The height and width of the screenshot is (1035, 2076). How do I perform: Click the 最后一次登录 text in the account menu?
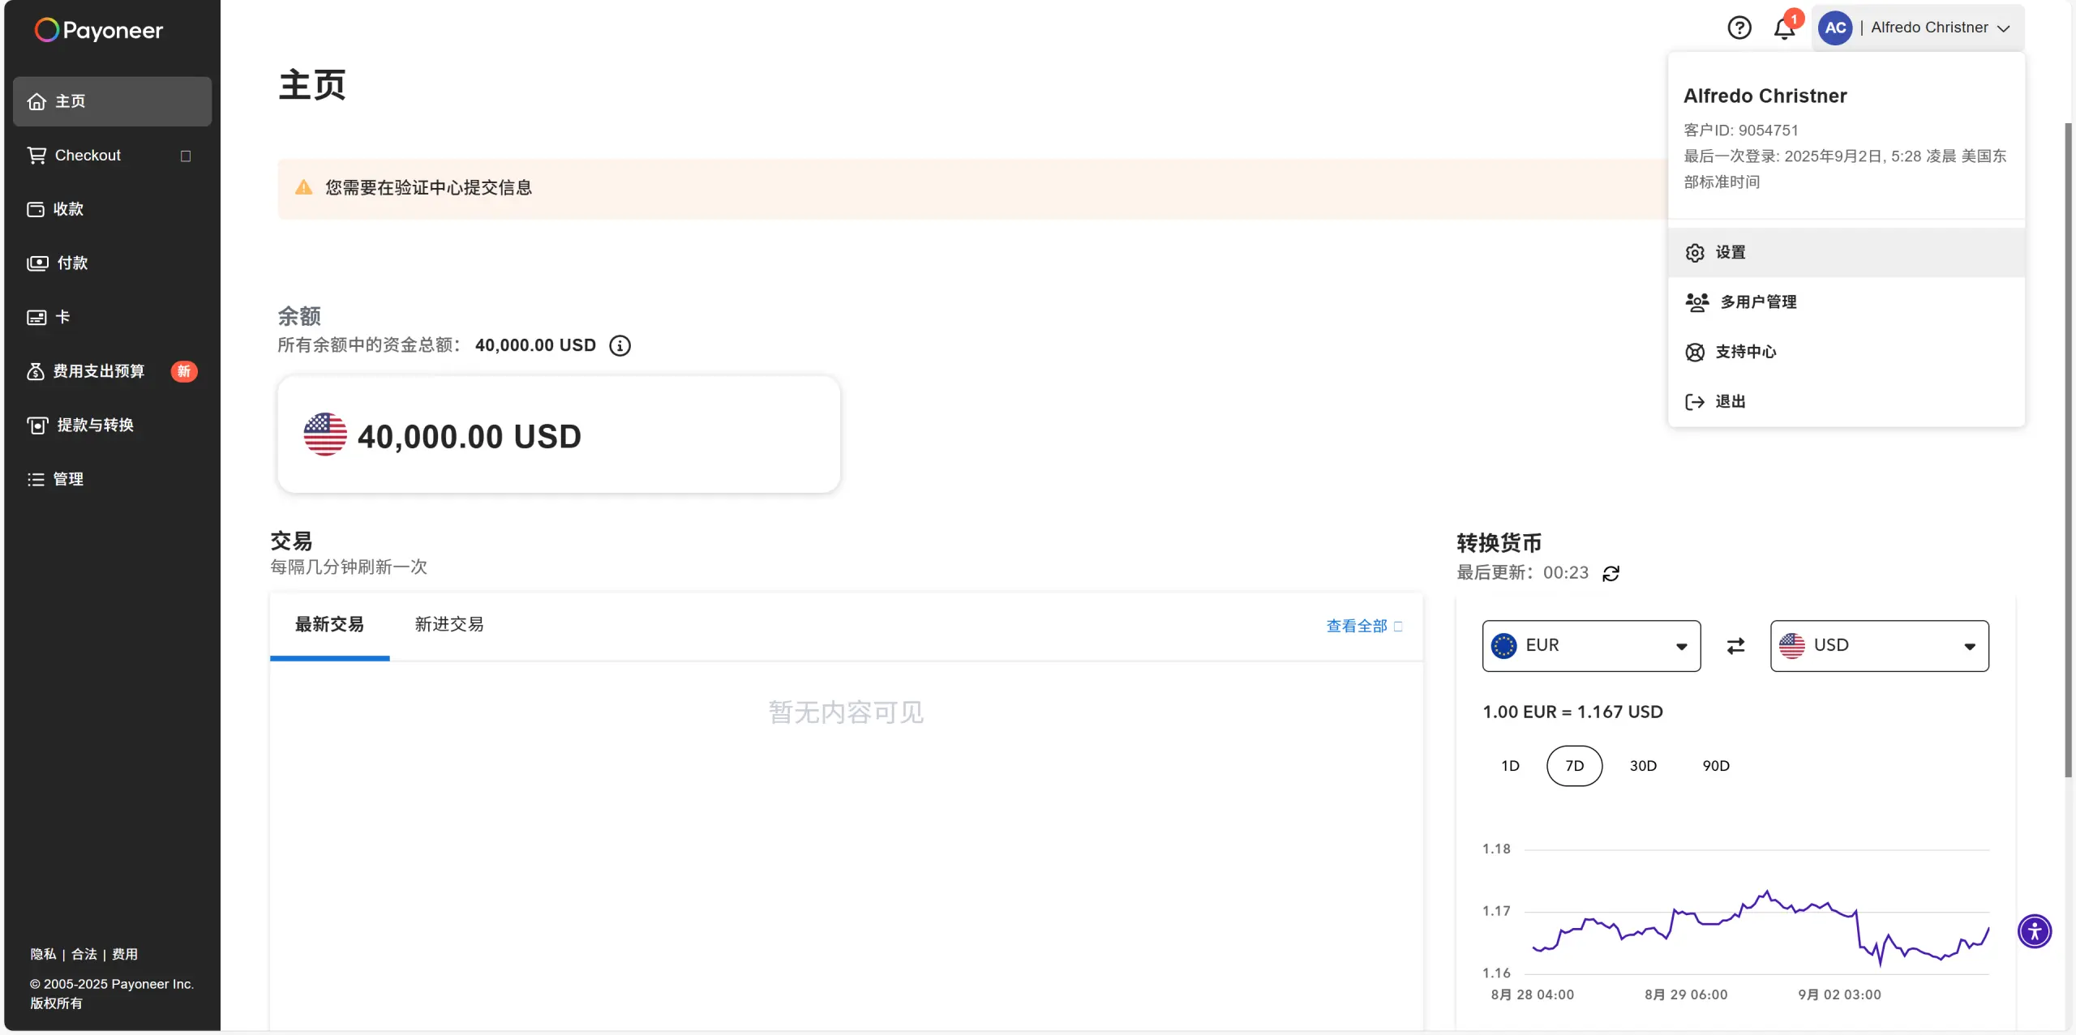tap(1845, 169)
